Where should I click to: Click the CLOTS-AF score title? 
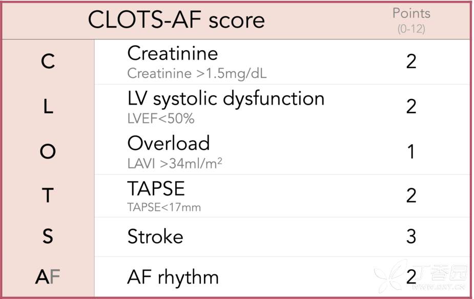176,20
